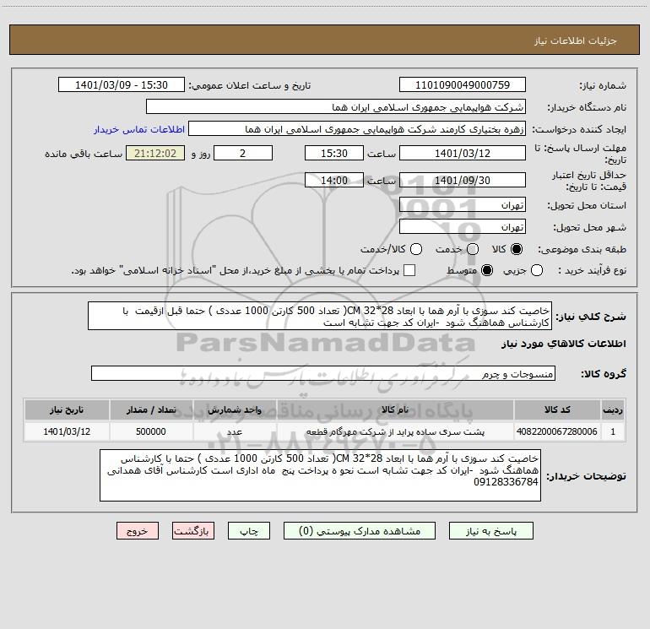
Task: Select the item code 4082200067280006 cell
Action: click(557, 431)
